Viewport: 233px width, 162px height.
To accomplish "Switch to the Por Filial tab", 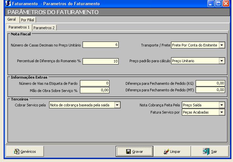I will pos(26,20).
